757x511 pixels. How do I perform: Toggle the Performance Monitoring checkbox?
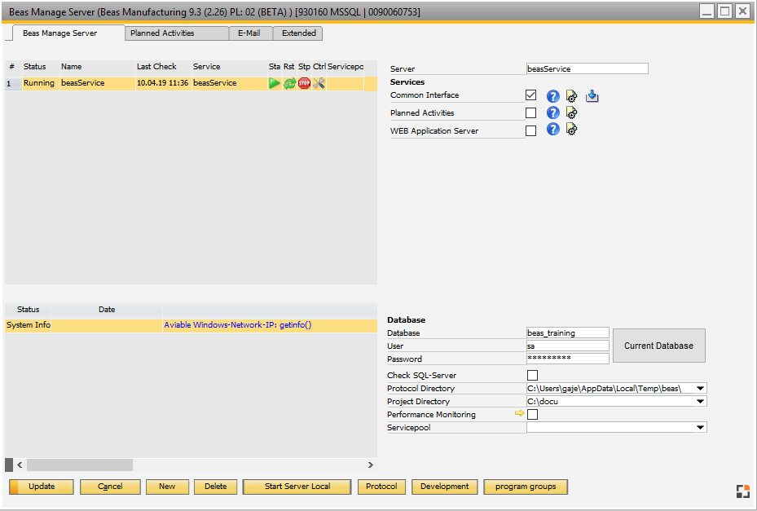(532, 414)
